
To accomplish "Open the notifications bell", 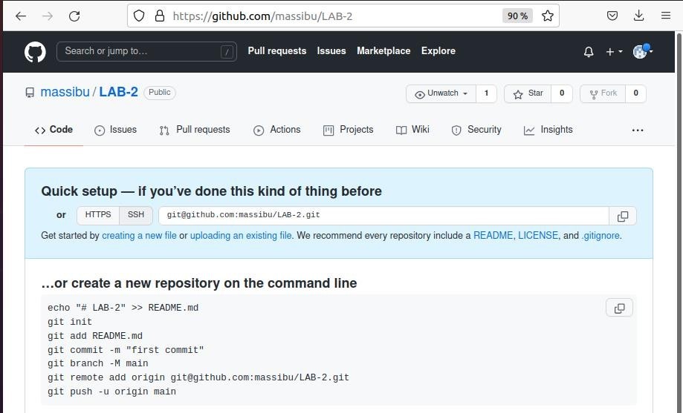I will coord(589,52).
